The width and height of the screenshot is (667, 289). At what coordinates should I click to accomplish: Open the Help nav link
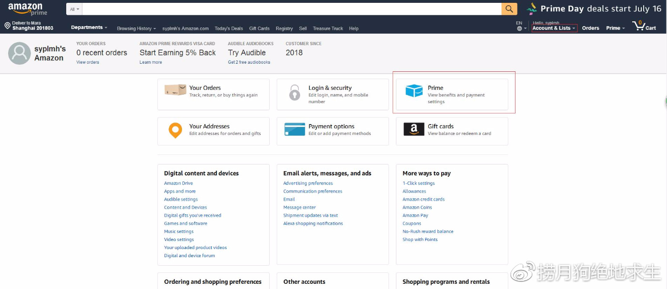tap(354, 29)
